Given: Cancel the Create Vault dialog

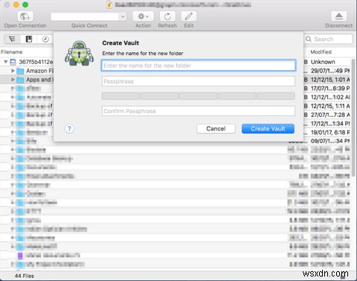Looking at the screenshot, I should click(216, 129).
